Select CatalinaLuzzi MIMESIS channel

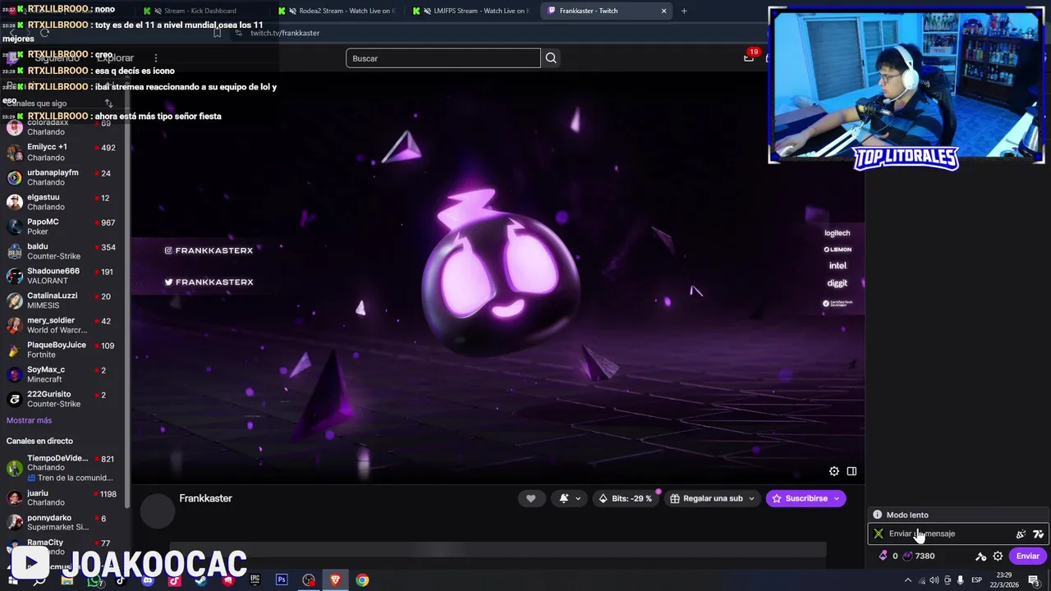coord(64,300)
